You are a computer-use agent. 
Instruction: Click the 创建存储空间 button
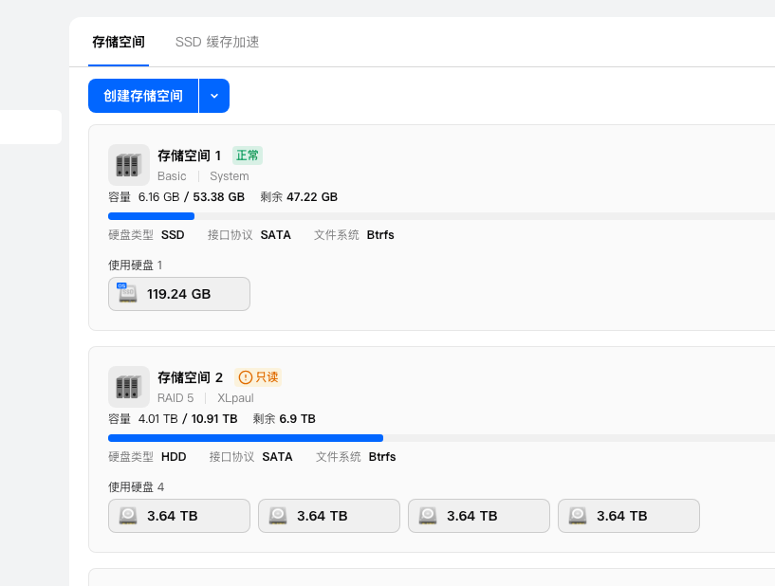click(x=143, y=96)
